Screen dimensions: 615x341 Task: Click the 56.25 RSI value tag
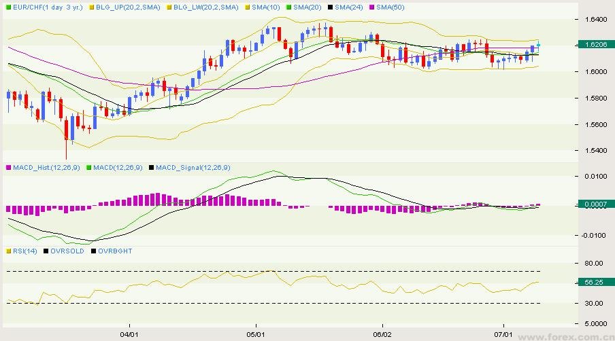click(x=594, y=281)
